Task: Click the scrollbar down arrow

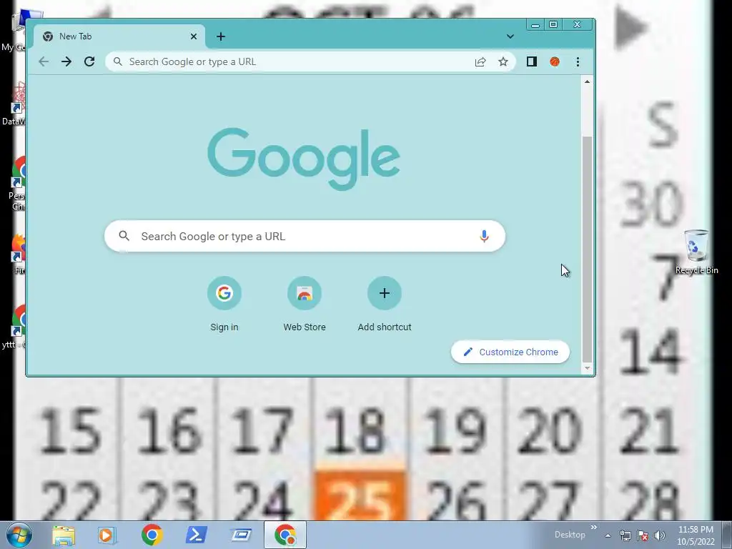Action: click(x=588, y=368)
